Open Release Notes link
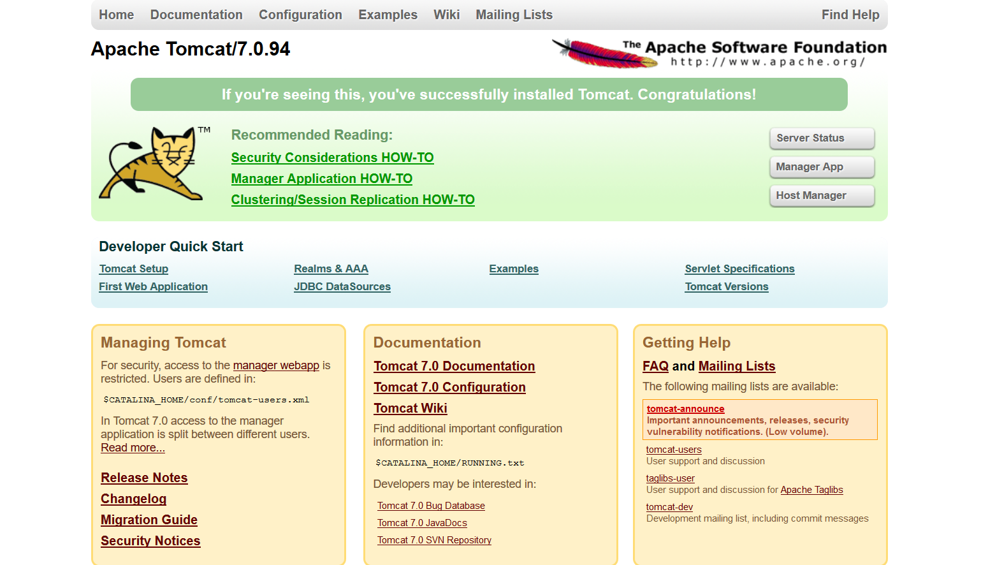The image size is (988, 565). [144, 478]
